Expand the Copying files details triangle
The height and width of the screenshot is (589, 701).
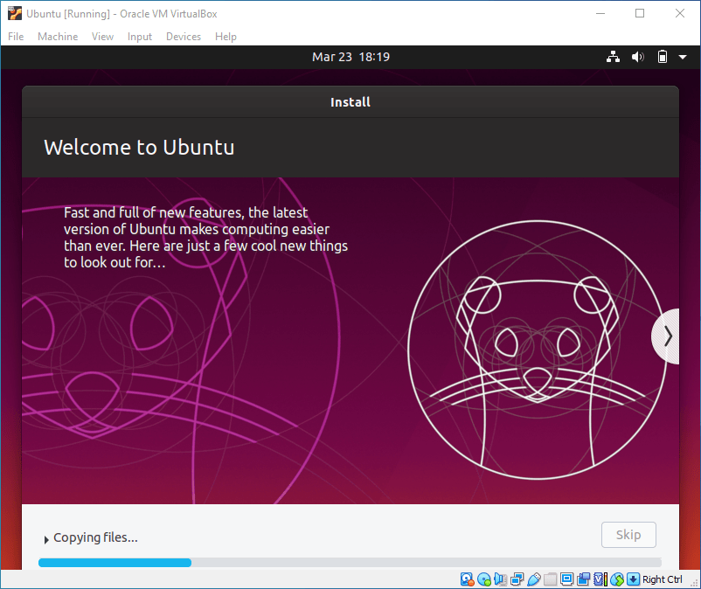coord(46,540)
